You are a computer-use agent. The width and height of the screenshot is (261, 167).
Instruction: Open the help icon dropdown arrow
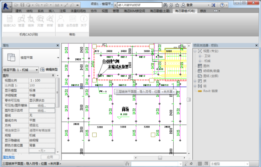point(226,5)
